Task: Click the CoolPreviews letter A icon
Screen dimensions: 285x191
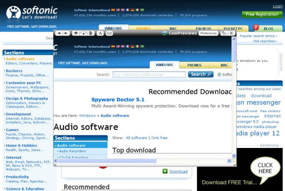Action: pos(100,33)
